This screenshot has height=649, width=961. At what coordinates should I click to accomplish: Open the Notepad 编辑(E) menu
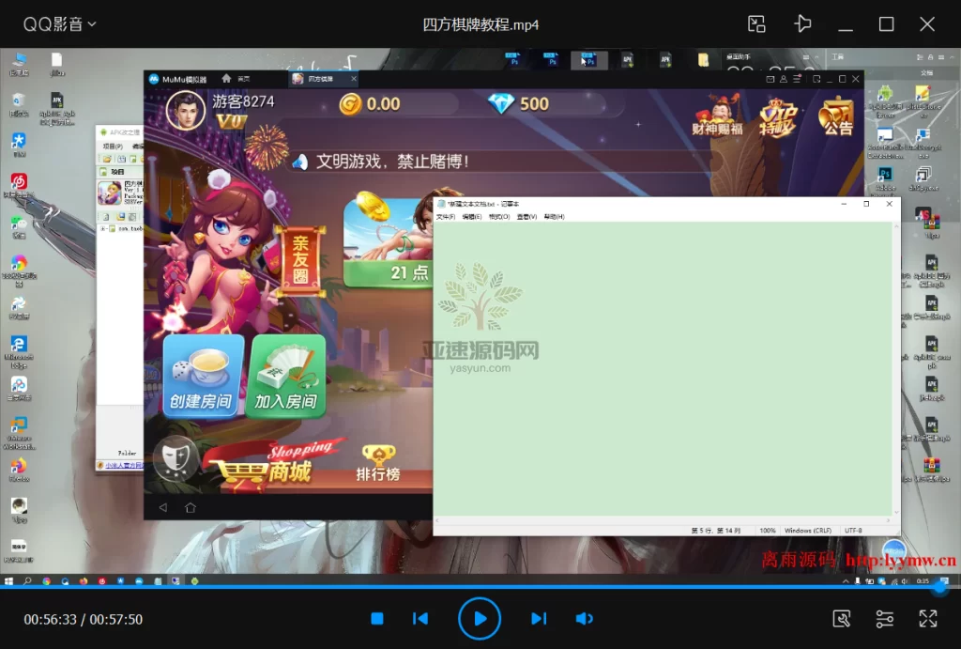[472, 217]
